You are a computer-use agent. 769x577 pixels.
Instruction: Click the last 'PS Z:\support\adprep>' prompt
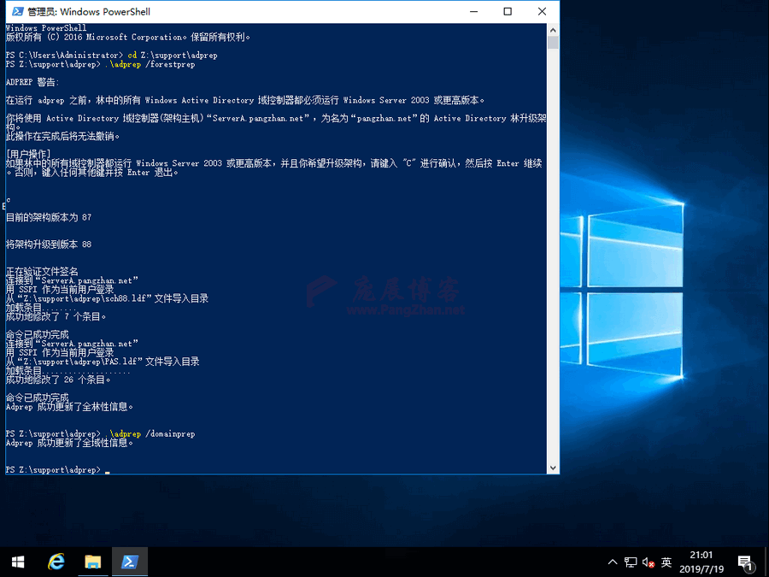(x=53, y=469)
